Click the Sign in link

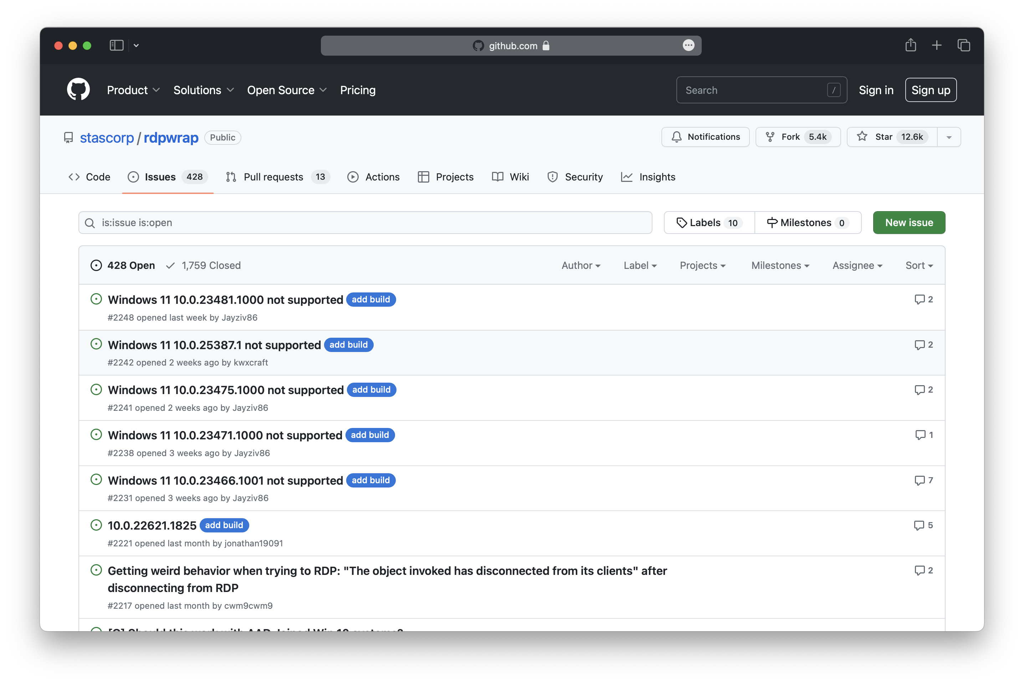(x=876, y=90)
